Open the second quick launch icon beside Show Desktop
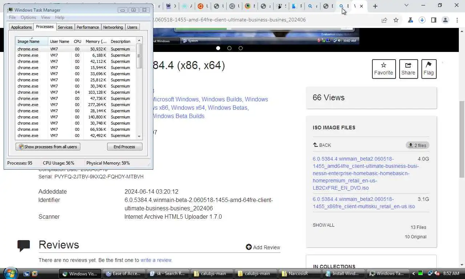 [35, 274]
